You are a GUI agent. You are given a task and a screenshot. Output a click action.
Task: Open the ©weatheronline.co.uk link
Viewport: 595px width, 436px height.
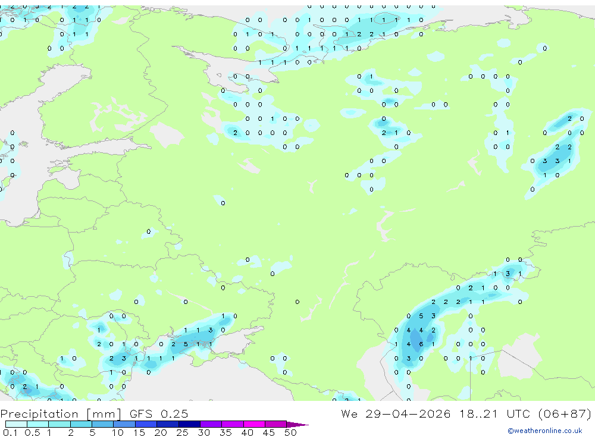pos(544,431)
